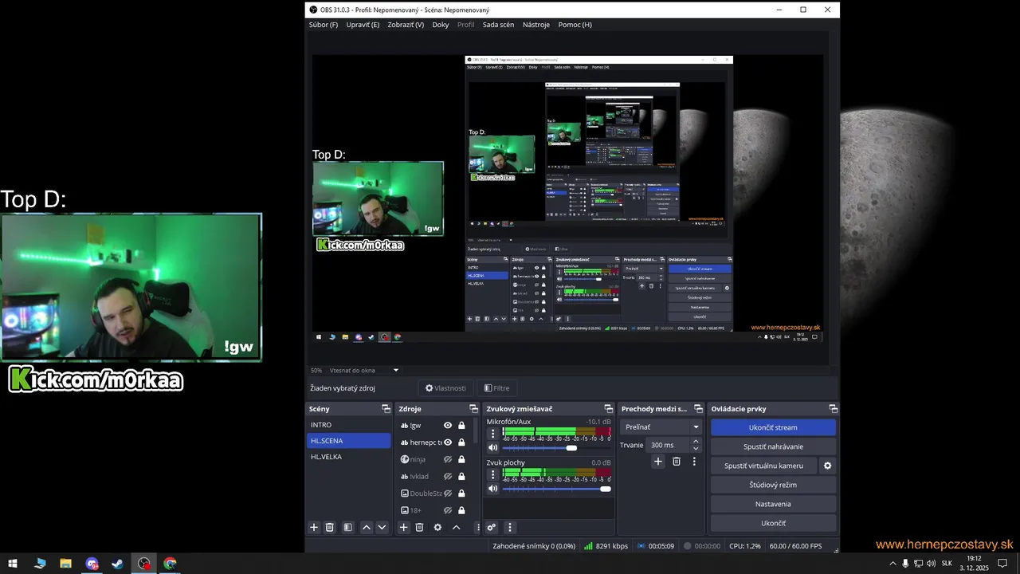The height and width of the screenshot is (574, 1020).
Task: Open virtual camera settings gear
Action: click(827, 466)
